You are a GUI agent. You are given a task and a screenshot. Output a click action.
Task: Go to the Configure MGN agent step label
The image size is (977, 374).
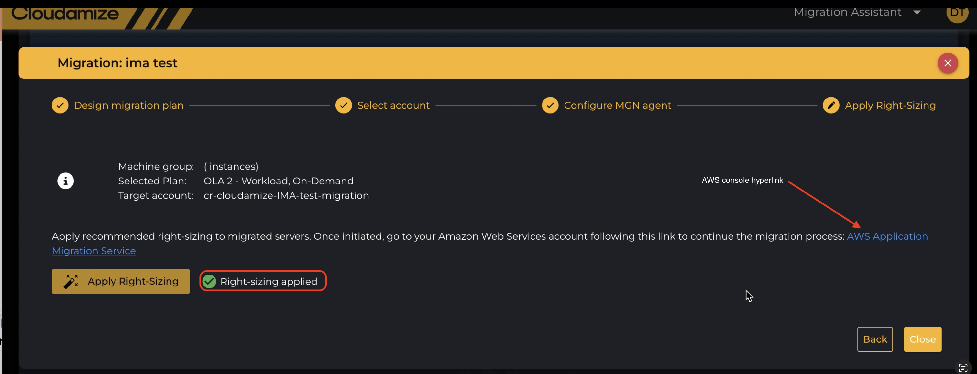click(x=617, y=105)
